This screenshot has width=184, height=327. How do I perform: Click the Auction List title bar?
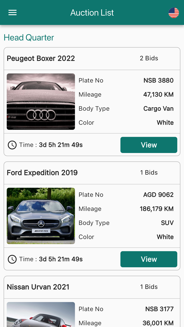point(92,12)
